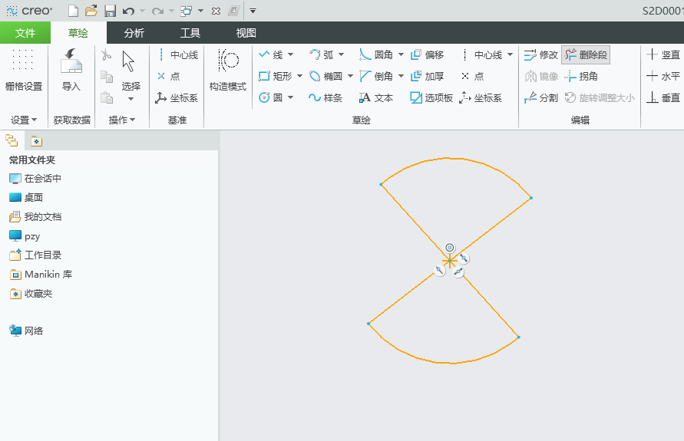Select the 弧 arc tool
Screen dimensions: 684x441
[x=322, y=55]
